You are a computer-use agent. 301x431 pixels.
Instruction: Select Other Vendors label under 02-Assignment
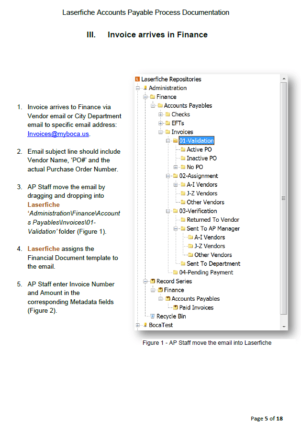pos(205,202)
